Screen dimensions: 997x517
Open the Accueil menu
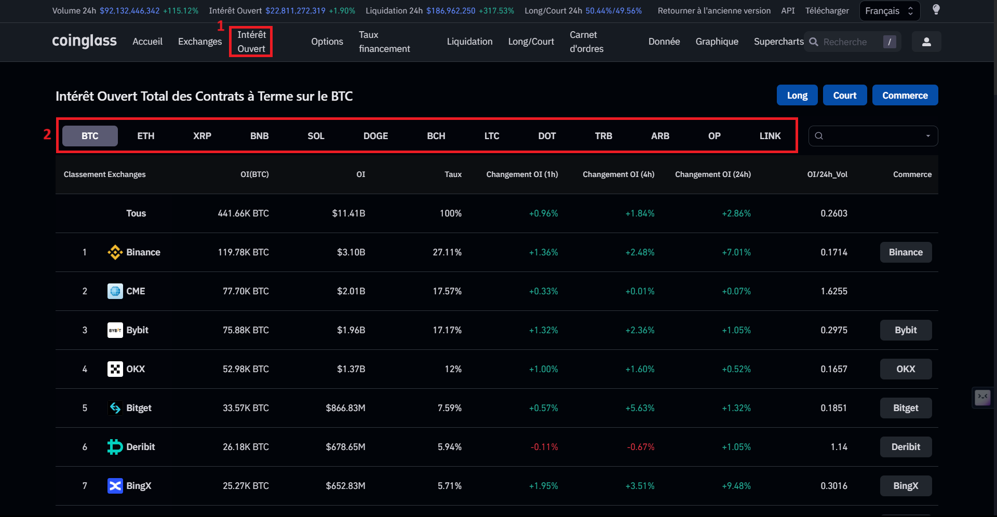[x=147, y=42]
